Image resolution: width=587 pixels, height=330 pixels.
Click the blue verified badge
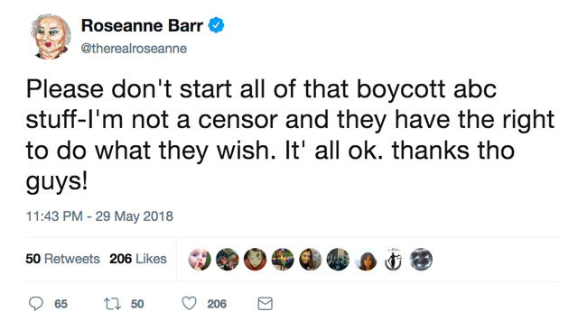[x=216, y=25]
